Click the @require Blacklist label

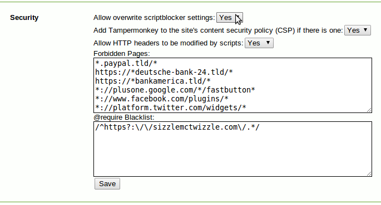coord(124,117)
